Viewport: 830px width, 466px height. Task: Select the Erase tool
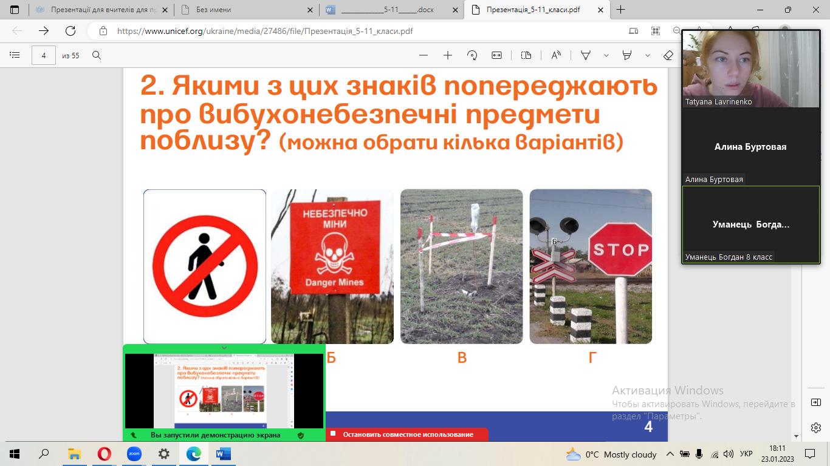[668, 55]
